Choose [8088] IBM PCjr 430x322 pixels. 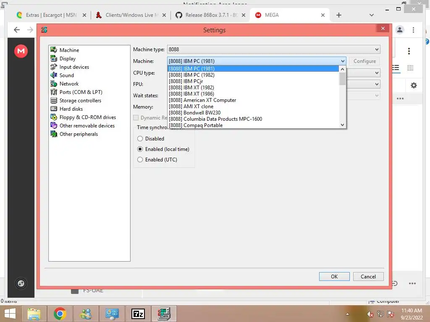pos(253,81)
